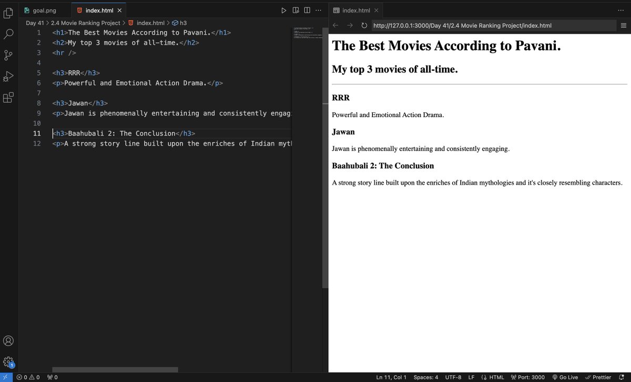Viewport: 631px width, 382px height.
Task: Open the Extensions view
Action: (8, 98)
